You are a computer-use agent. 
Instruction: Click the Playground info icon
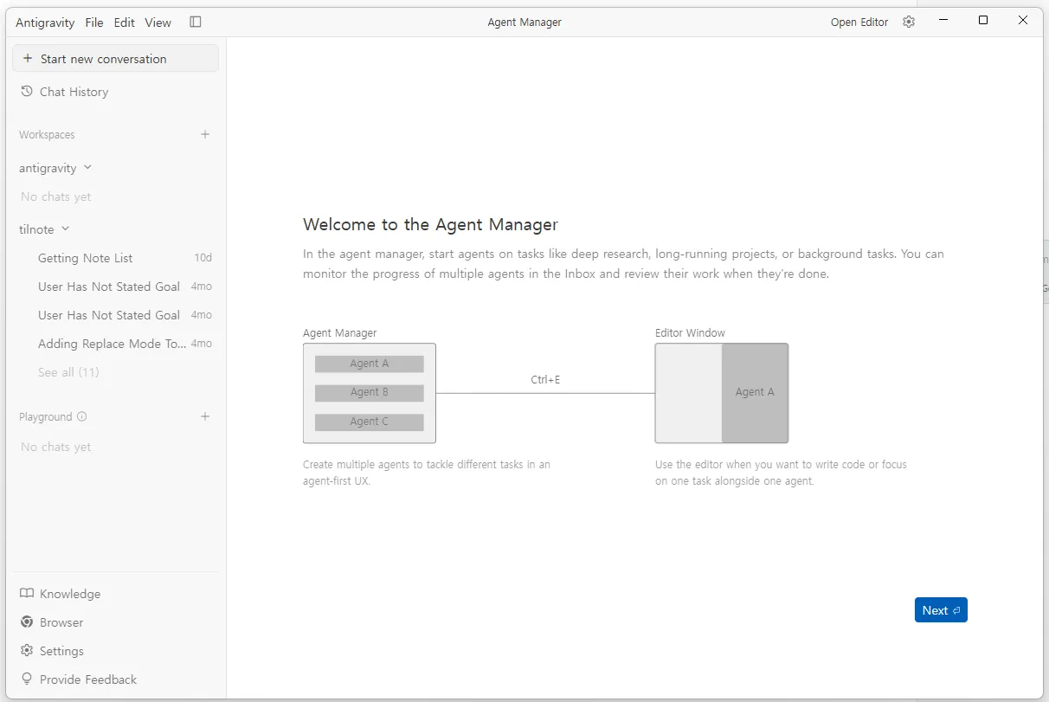point(82,416)
